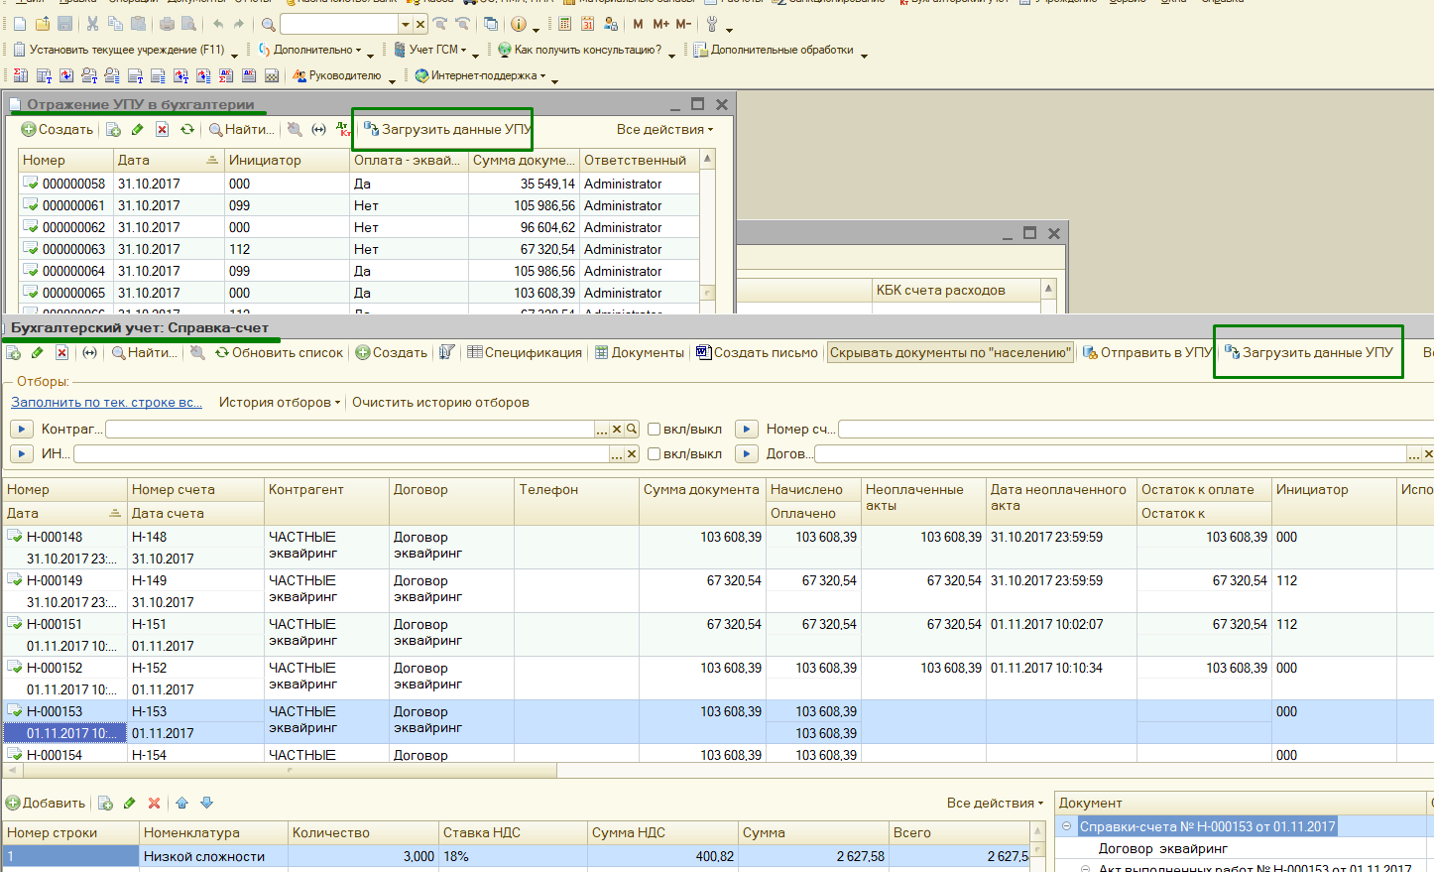Click the calculator icon in the main toolbar
The height and width of the screenshot is (872, 1434).
coord(565,24)
